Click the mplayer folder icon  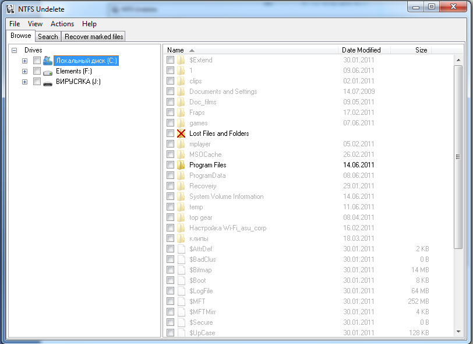[x=181, y=144]
